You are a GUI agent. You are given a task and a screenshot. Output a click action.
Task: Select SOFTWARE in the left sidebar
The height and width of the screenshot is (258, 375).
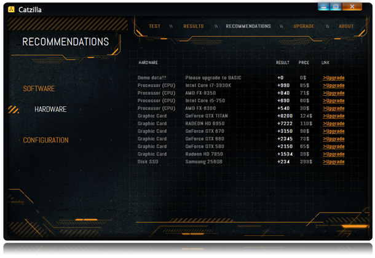tap(39, 88)
